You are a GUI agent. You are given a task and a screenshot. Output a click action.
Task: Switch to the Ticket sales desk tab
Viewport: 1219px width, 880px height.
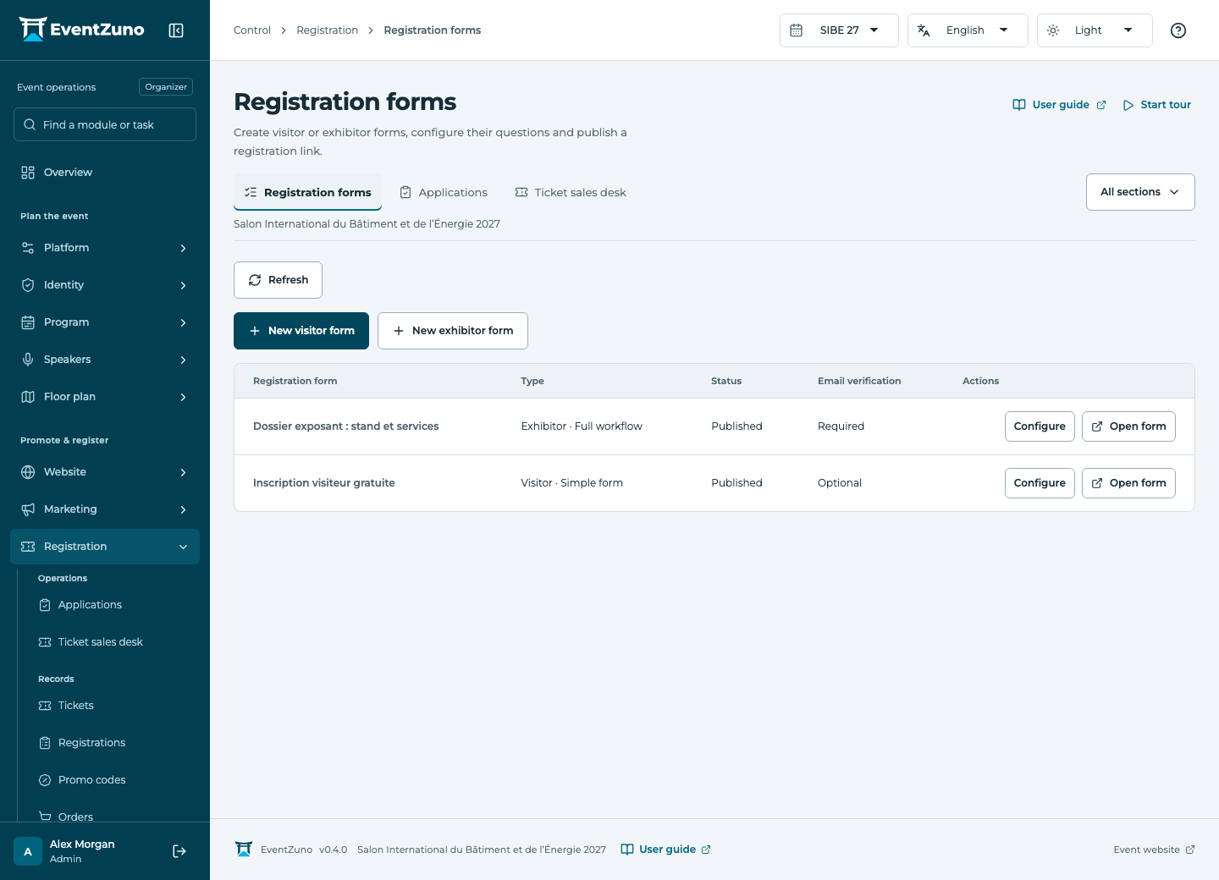click(571, 192)
